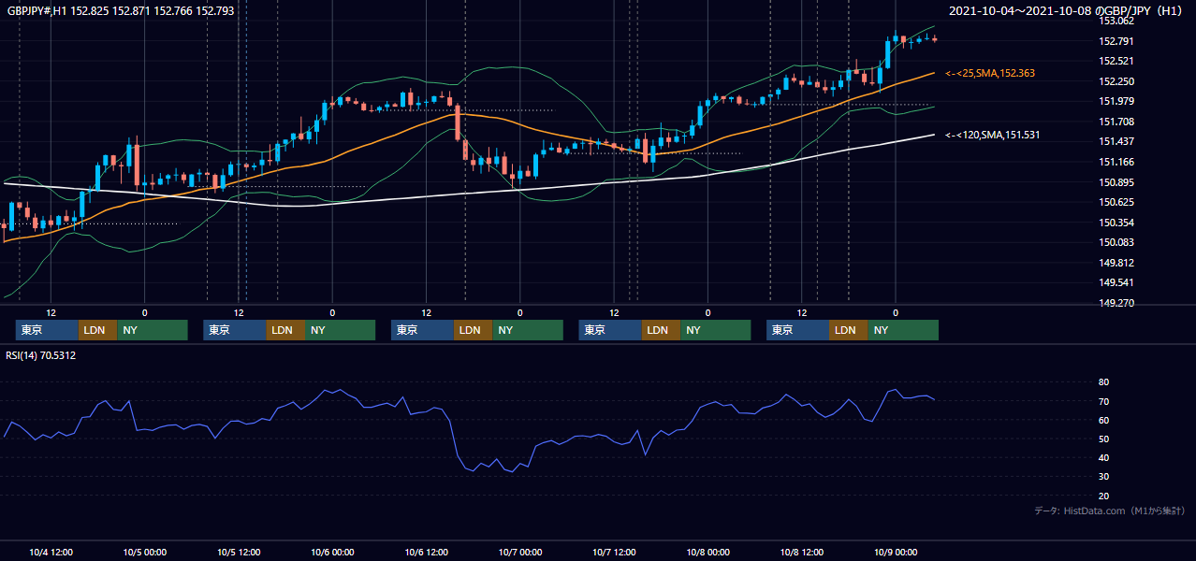This screenshot has height=561, width=1196.
Task: Click the first LDN session box
Action: click(x=97, y=330)
